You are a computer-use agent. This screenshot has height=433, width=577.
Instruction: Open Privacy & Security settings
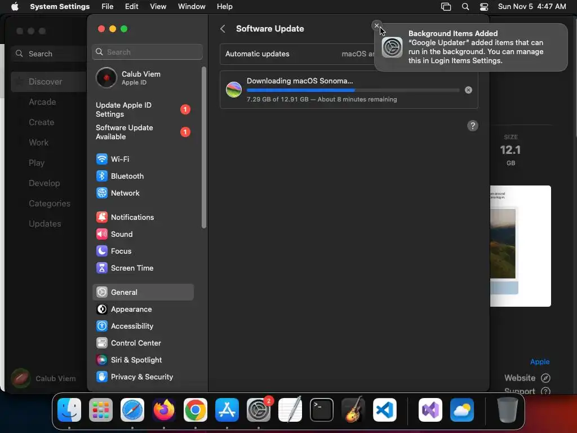click(143, 377)
